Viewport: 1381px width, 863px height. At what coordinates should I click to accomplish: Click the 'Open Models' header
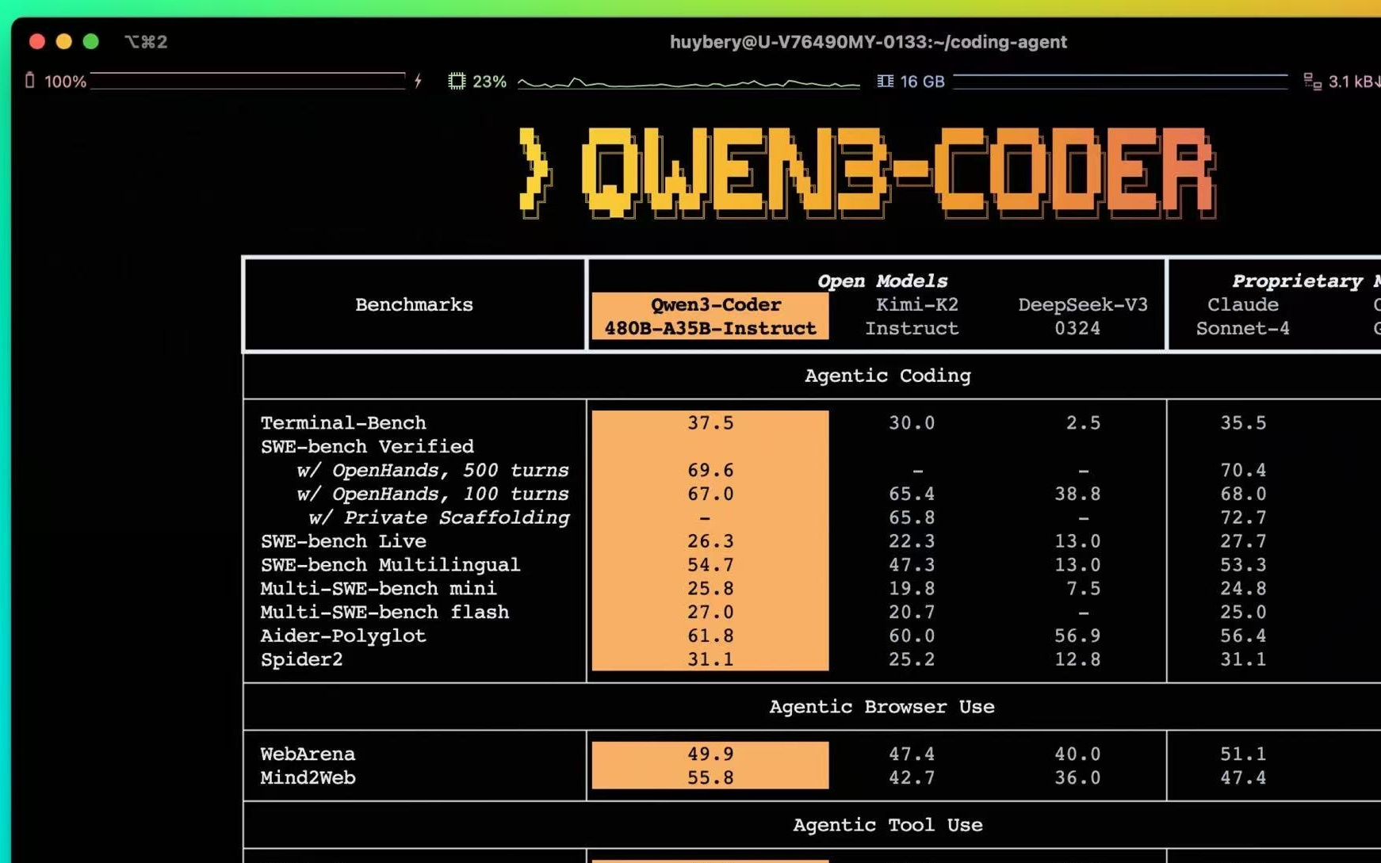click(882, 281)
